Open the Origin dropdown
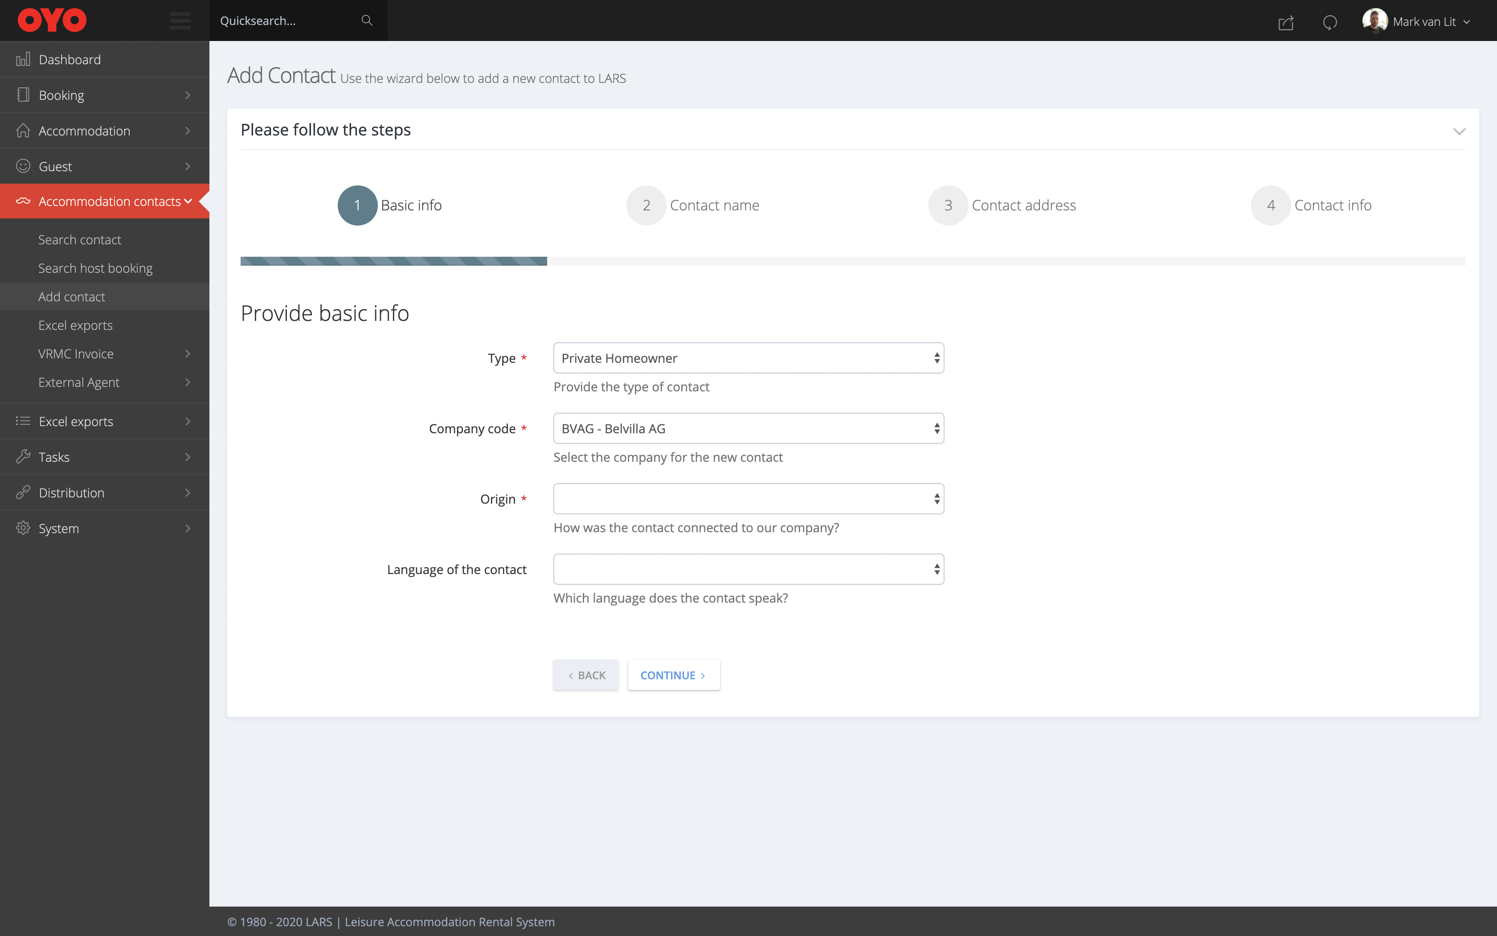The height and width of the screenshot is (936, 1497). (x=748, y=499)
